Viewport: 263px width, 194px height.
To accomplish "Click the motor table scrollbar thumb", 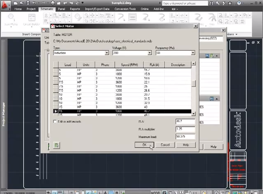I will (193, 84).
